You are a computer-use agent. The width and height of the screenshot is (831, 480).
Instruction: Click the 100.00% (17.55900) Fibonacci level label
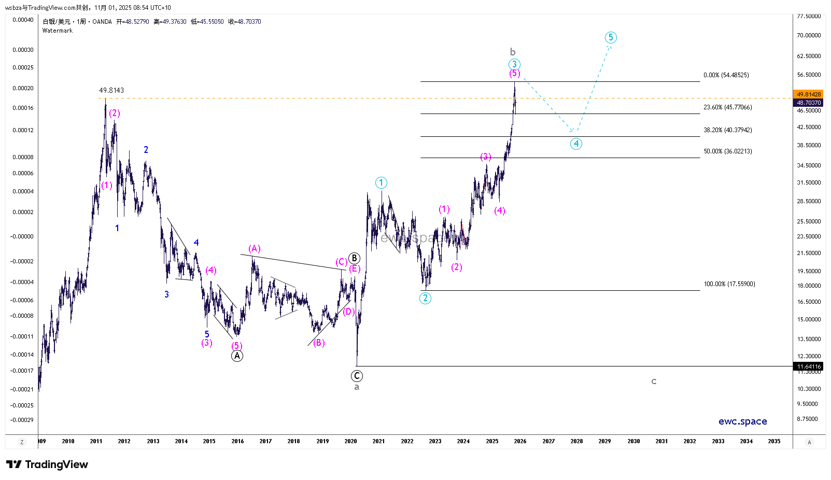point(729,284)
